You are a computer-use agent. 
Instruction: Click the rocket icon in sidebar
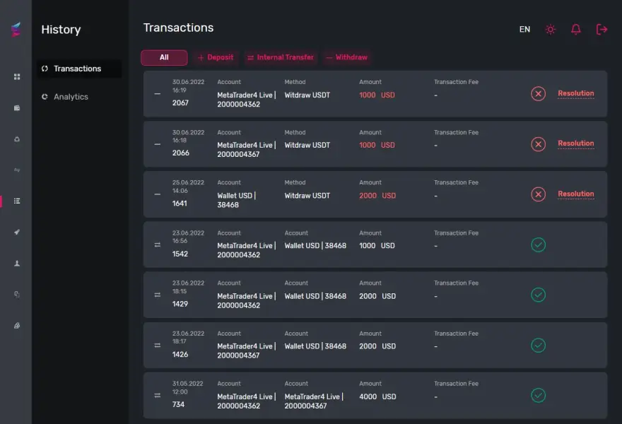tap(17, 232)
